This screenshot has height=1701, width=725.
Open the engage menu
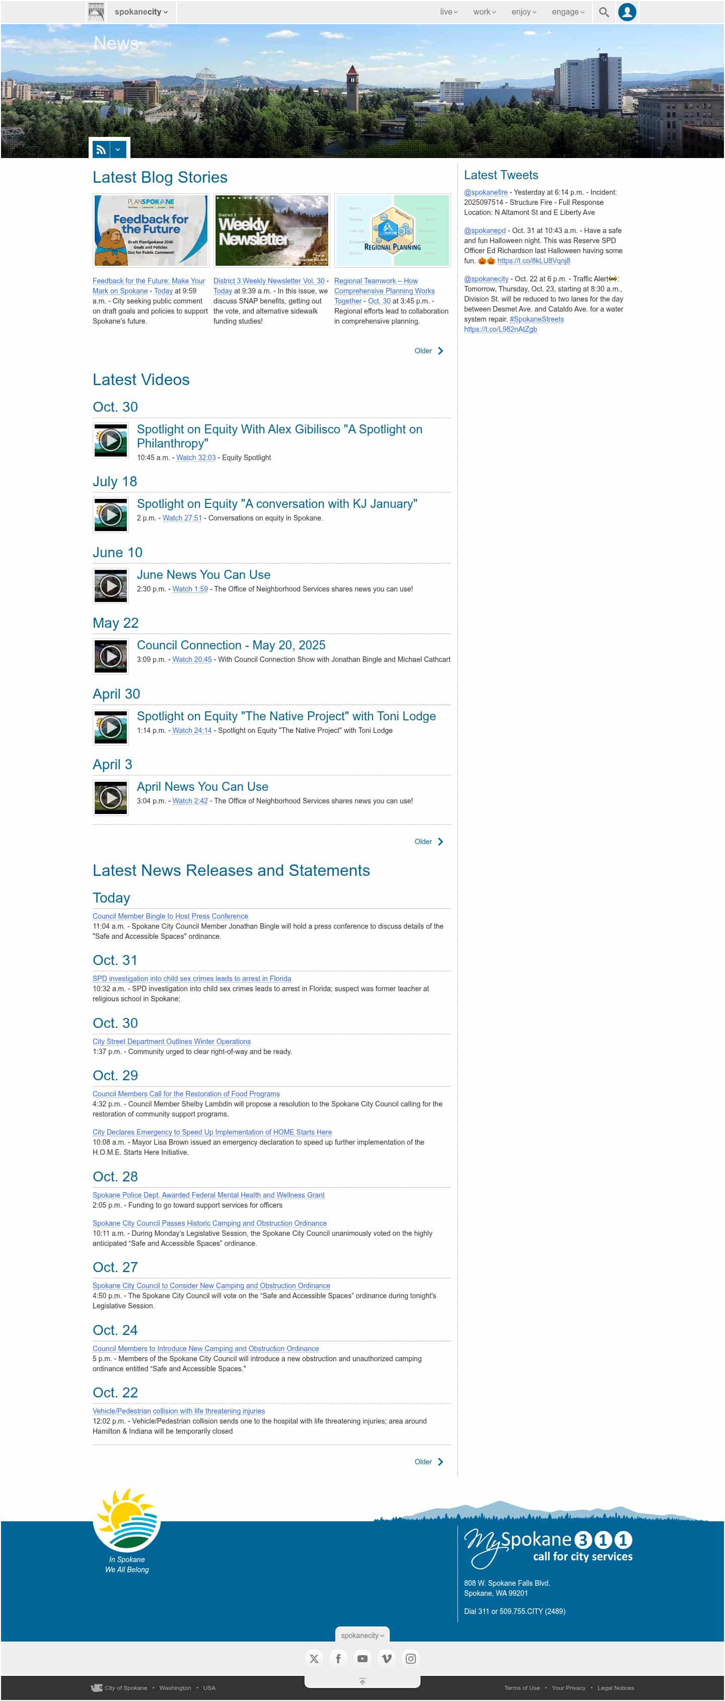coord(568,12)
